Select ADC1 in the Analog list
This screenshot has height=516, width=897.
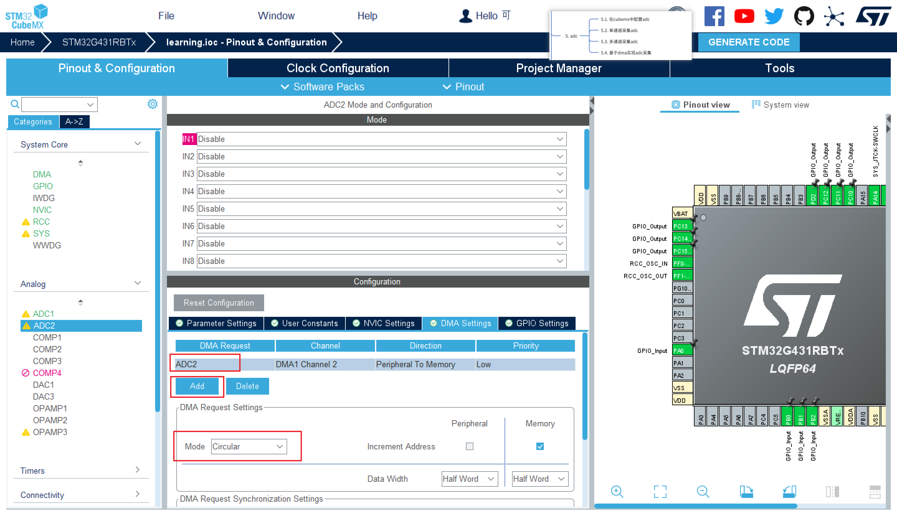(x=43, y=314)
